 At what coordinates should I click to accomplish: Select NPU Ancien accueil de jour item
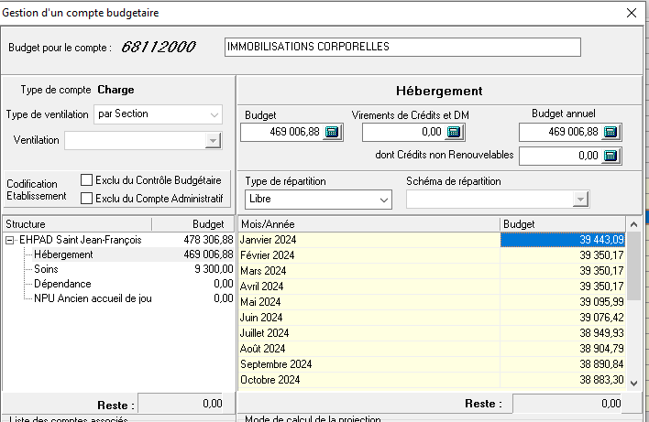coord(93,298)
